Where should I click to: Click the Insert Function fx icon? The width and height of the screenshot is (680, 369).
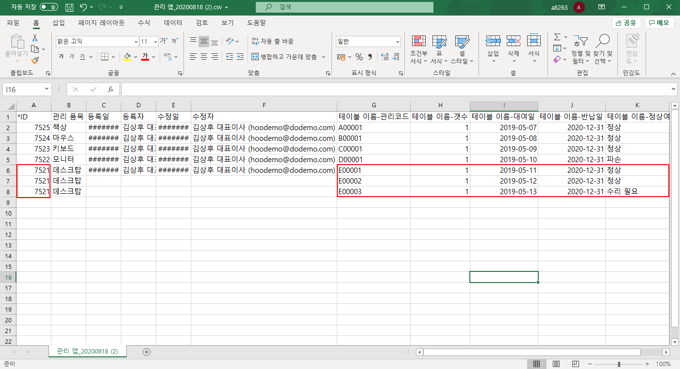click(111, 89)
